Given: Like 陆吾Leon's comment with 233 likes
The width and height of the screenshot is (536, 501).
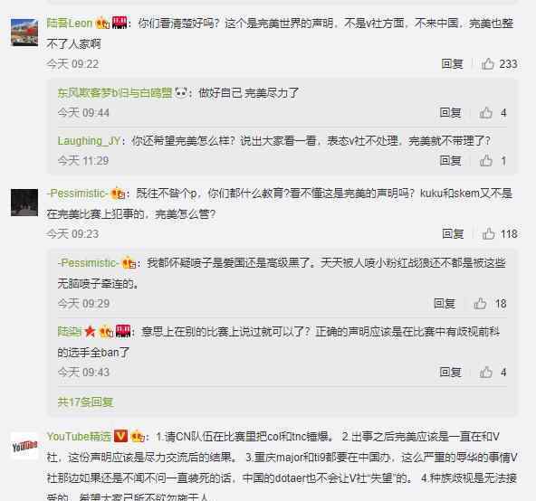Looking at the screenshot, I should click(x=488, y=64).
